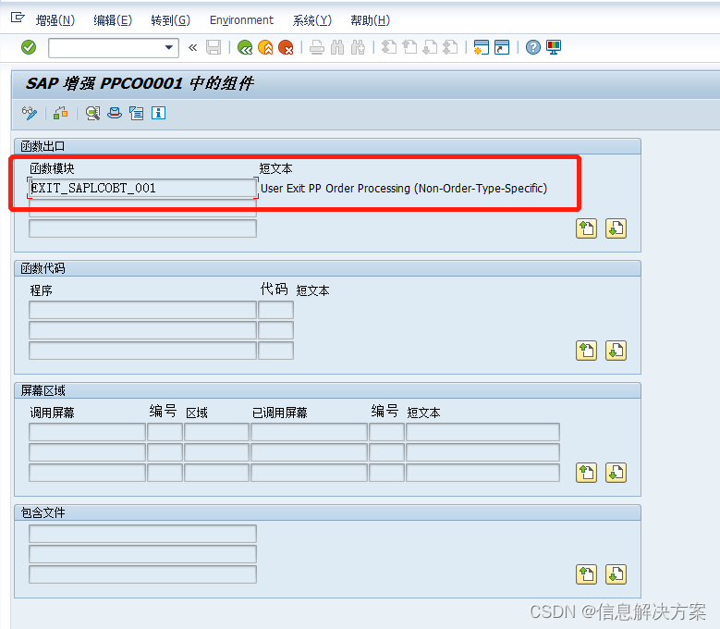The width and height of the screenshot is (720, 629).
Task: Open the command field dropdown arrow
Action: [168, 47]
